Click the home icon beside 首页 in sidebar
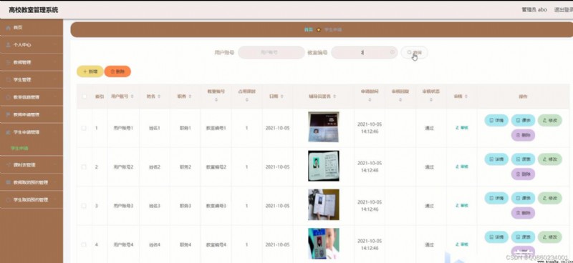The height and width of the screenshot is (263, 573). coord(9,28)
